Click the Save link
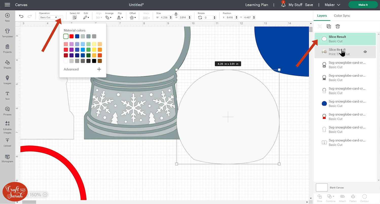Image resolution: width=380 pixels, height=204 pixels. coord(309,5)
